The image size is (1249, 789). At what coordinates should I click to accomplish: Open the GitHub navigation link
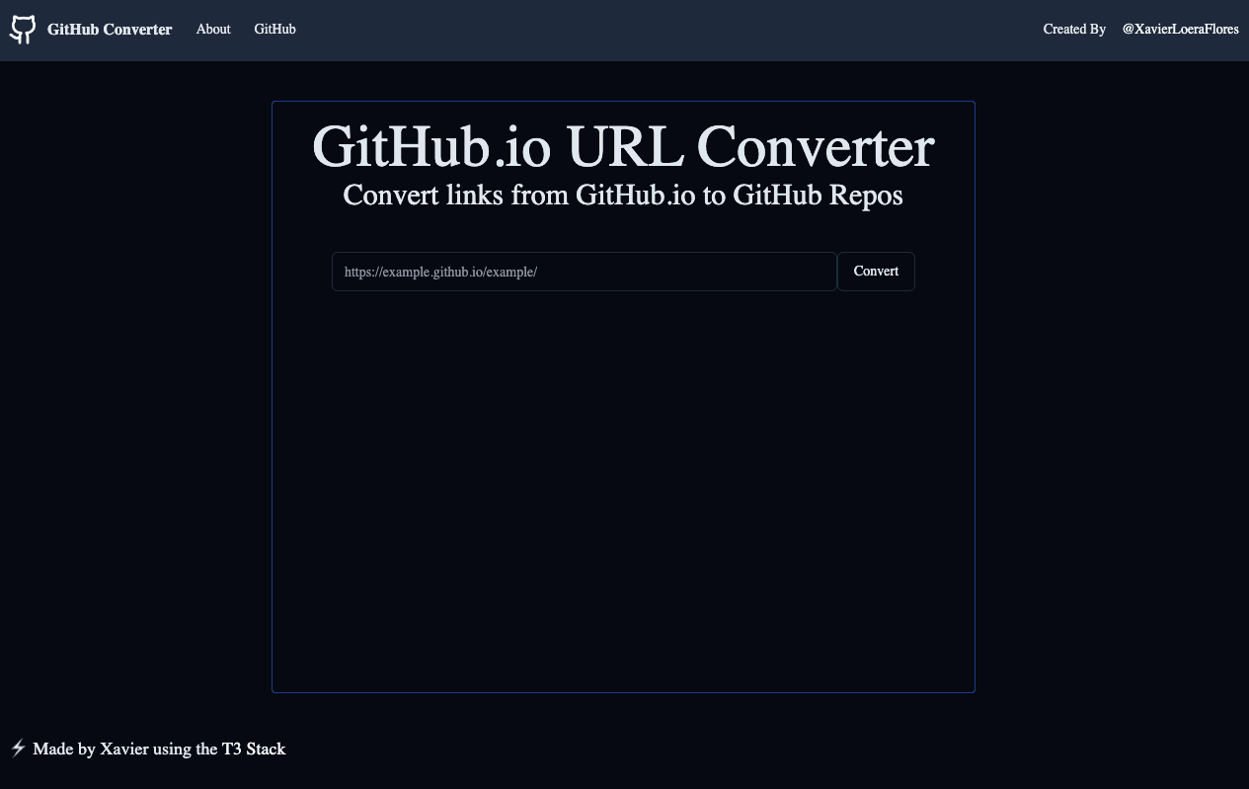point(274,30)
